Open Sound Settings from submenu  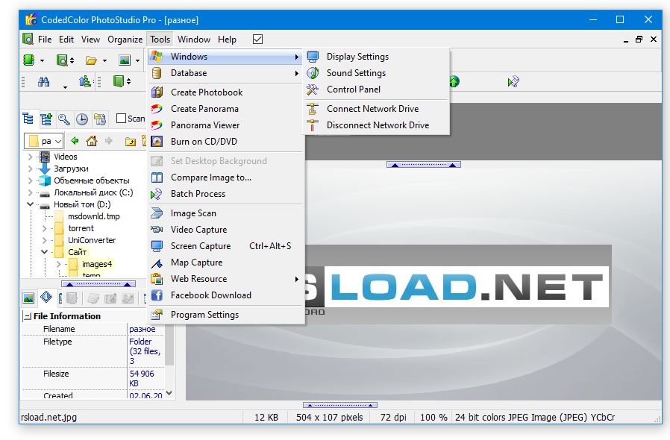point(377,73)
